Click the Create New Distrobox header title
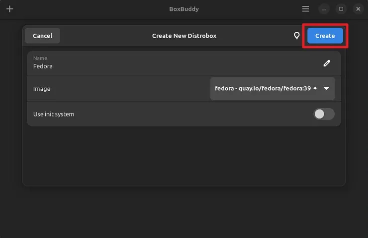This screenshot has height=238, width=368. pos(184,36)
